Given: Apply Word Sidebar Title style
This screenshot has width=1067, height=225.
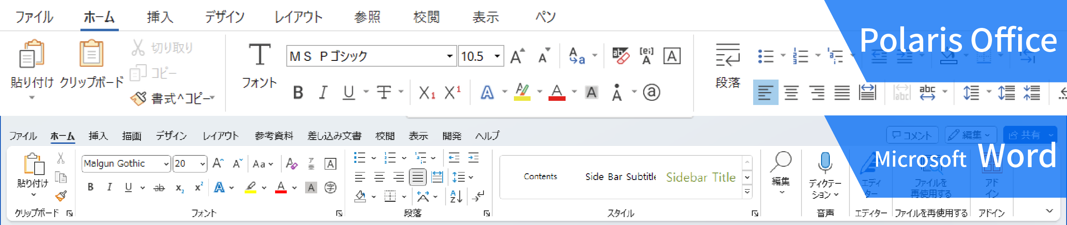Looking at the screenshot, I should click(x=701, y=177).
